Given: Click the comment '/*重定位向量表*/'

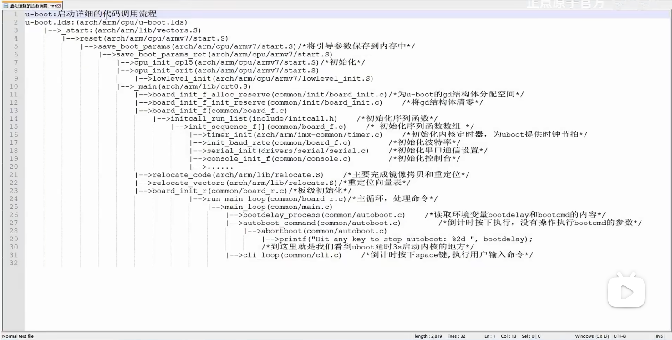Looking at the screenshot, I should click(374, 183).
